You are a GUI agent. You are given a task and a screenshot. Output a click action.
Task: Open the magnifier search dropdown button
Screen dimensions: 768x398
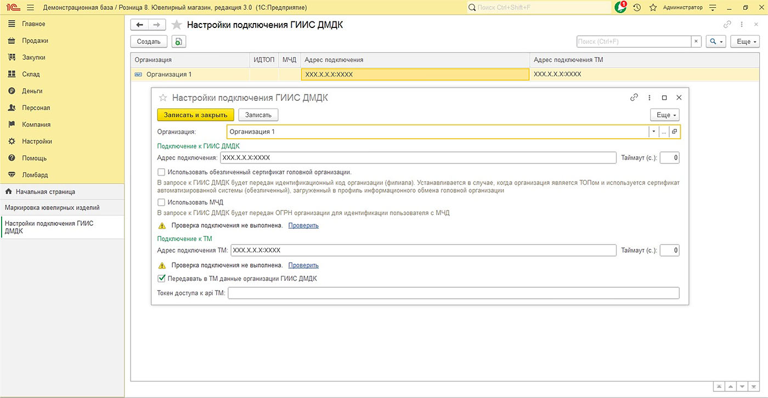pyautogui.click(x=715, y=42)
